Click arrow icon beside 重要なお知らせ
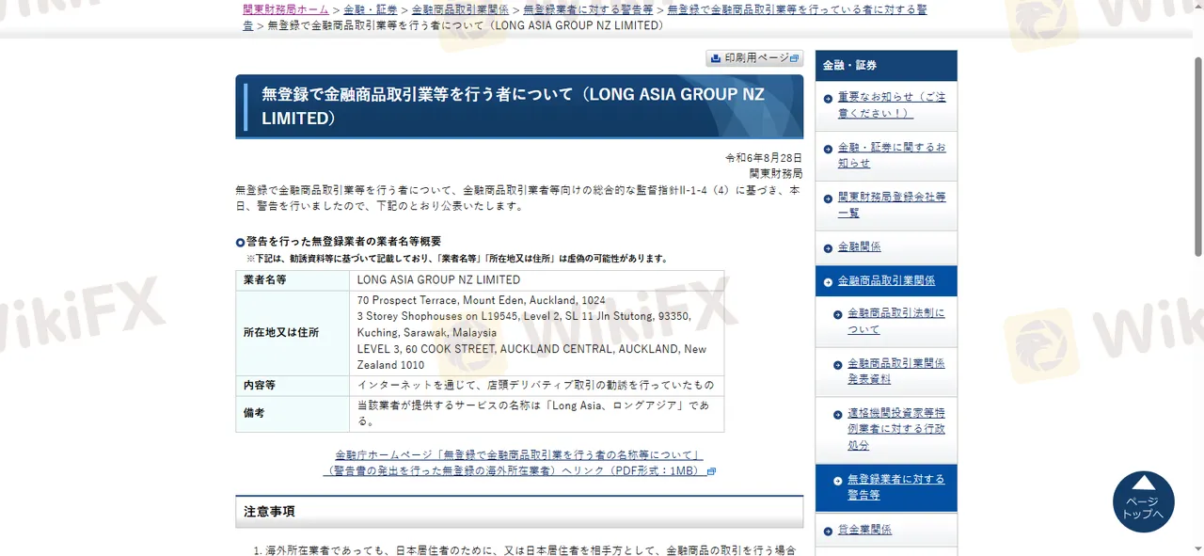 coord(828,98)
